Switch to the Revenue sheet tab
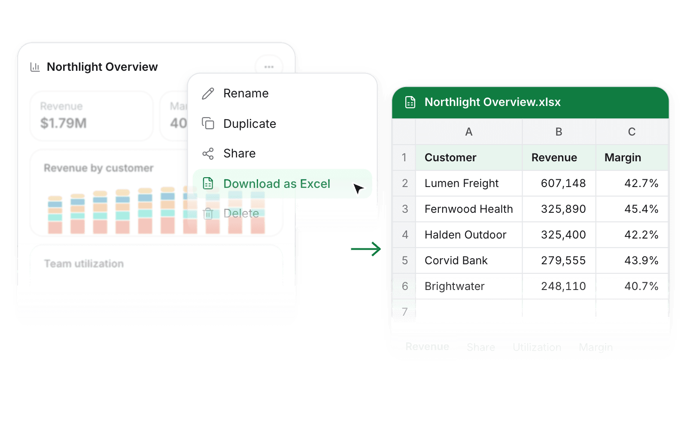687x429 pixels. tap(427, 347)
